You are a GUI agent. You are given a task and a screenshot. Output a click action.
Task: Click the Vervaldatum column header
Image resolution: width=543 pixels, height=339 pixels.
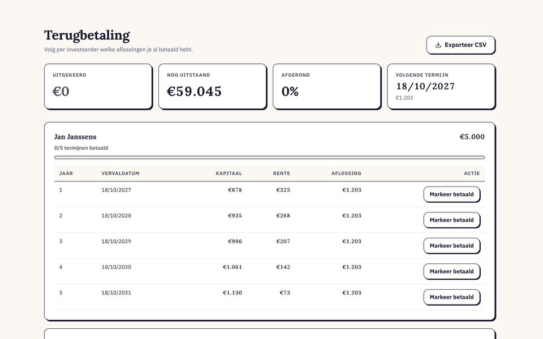click(x=120, y=173)
